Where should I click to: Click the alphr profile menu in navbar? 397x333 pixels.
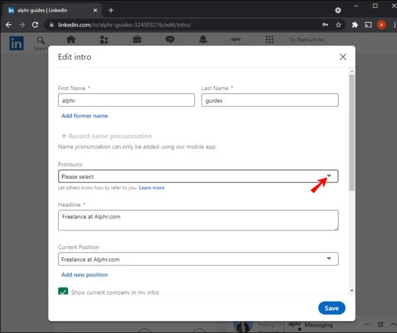[x=236, y=39]
